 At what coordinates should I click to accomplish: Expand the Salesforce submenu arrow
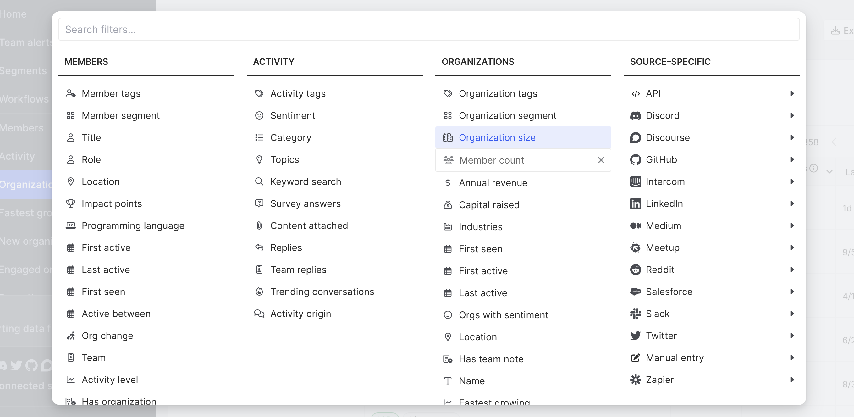[792, 292]
